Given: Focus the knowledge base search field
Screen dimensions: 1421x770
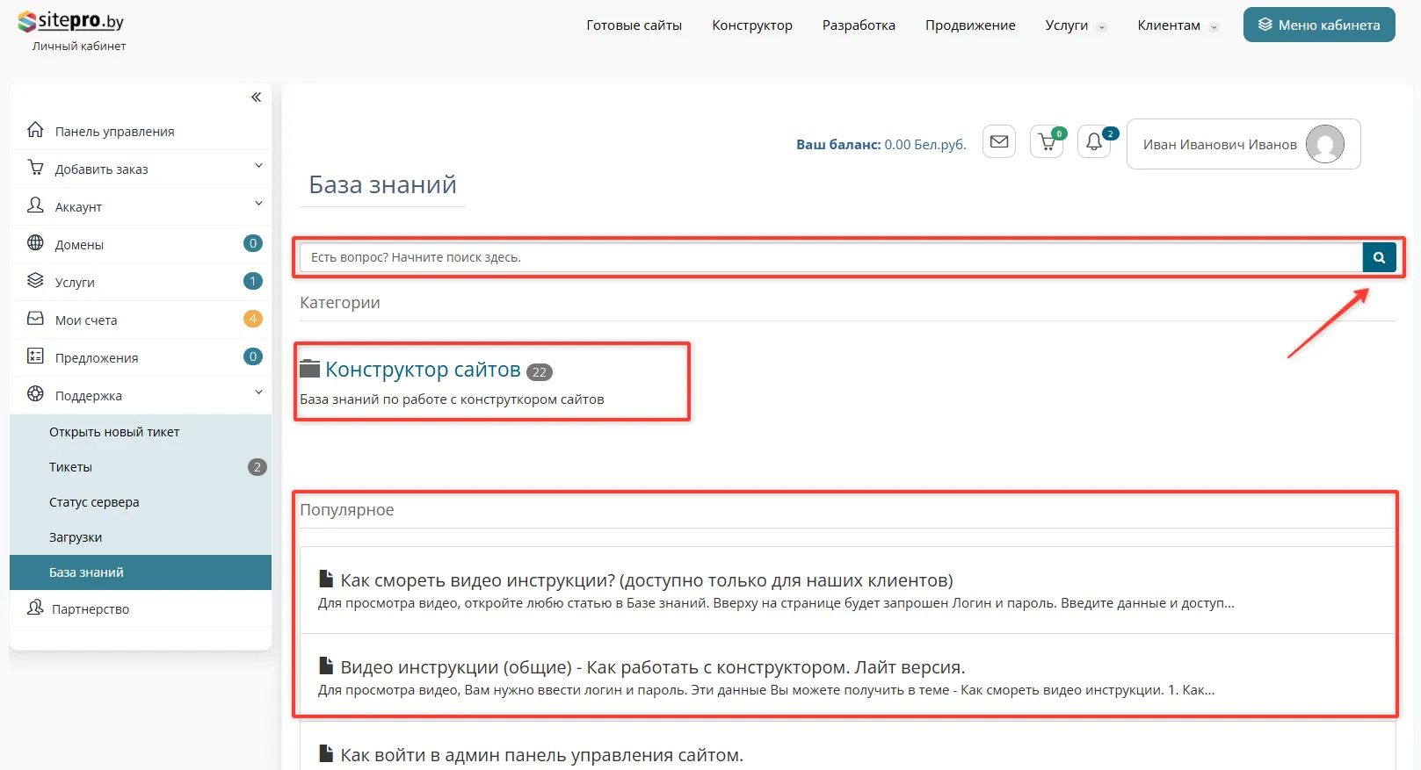Looking at the screenshot, I should coord(830,257).
